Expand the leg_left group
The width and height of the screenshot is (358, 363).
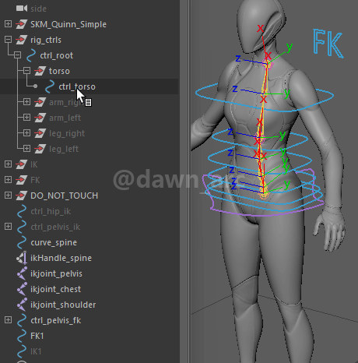(26, 149)
